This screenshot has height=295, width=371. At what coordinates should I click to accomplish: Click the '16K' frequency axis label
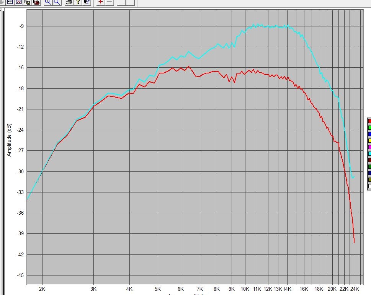pos(304,289)
